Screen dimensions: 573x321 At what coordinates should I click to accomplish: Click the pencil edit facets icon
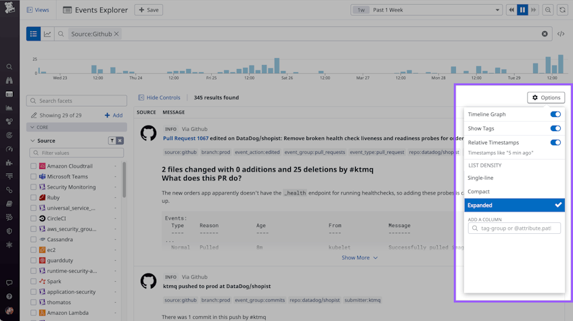click(34, 116)
